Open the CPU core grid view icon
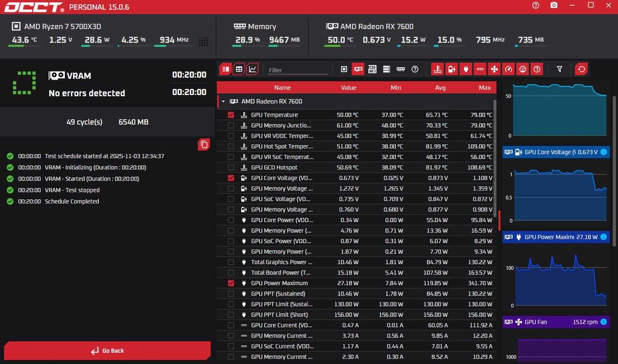 pyautogui.click(x=203, y=41)
